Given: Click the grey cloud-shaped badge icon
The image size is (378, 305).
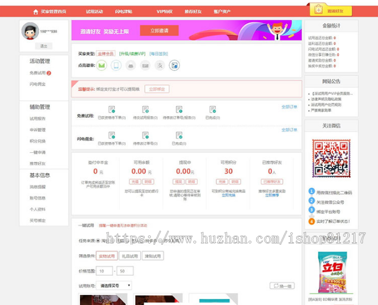Looking at the screenshot, I should coord(131,65).
